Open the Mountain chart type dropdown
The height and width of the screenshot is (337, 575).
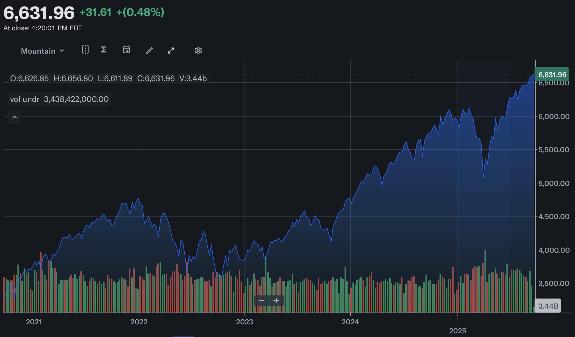pos(43,51)
